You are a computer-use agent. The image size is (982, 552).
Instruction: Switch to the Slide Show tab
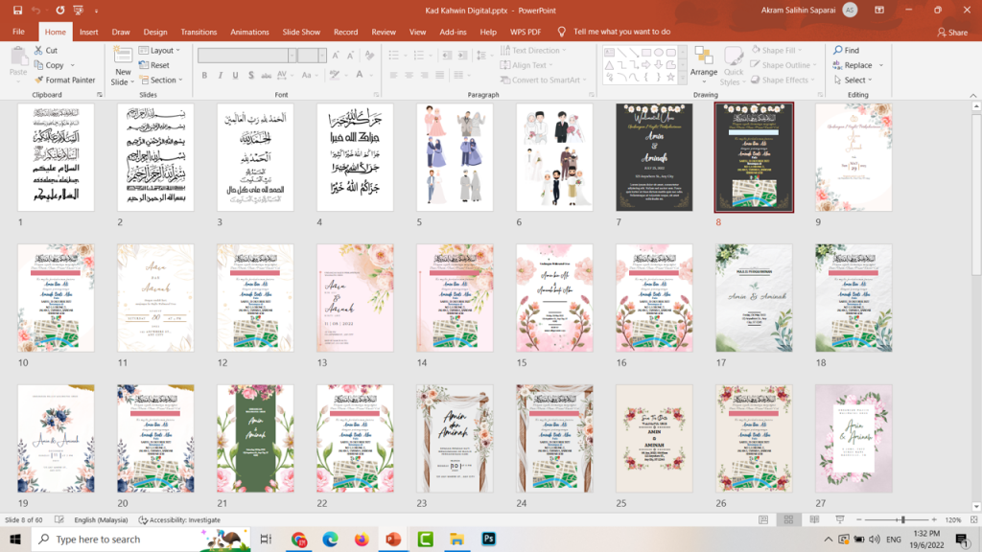coord(301,32)
